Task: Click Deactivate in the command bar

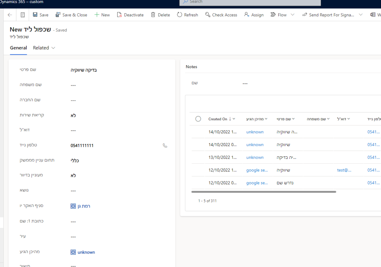Action: (130, 15)
